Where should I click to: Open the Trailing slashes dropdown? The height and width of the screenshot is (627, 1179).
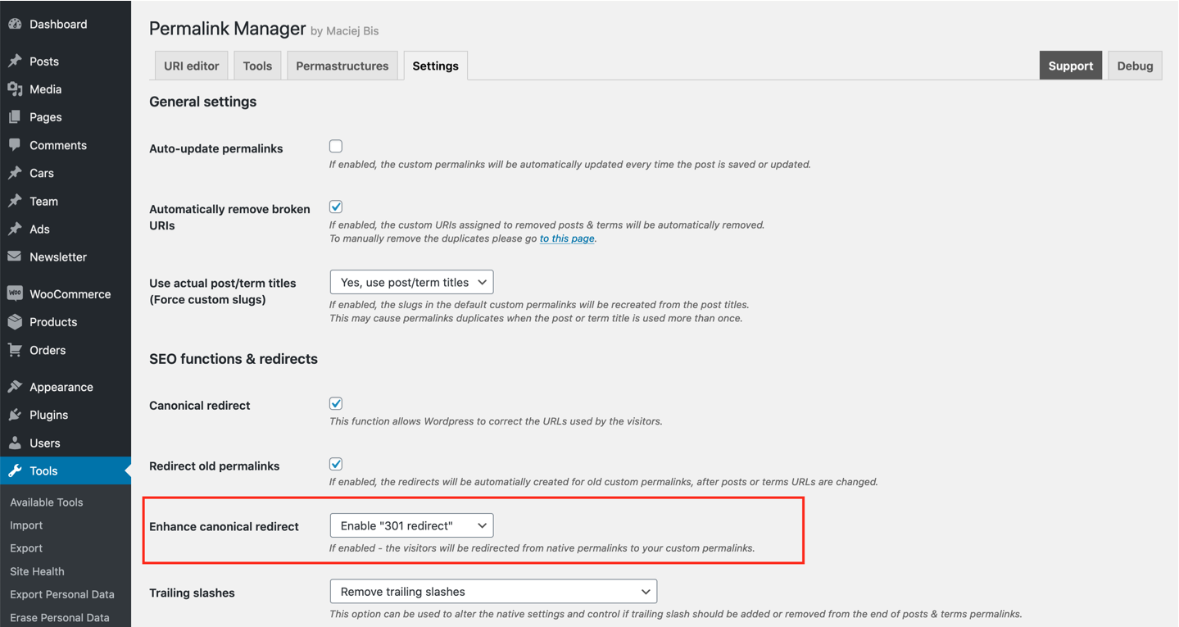click(x=493, y=591)
